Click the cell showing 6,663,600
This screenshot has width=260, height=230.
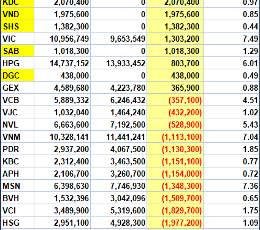(63, 125)
